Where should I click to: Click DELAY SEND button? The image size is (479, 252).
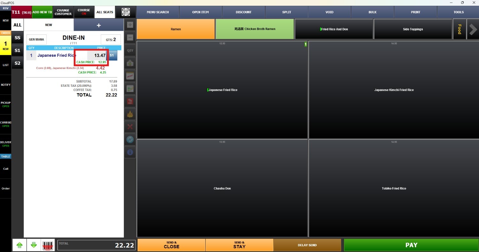pyautogui.click(x=307, y=245)
